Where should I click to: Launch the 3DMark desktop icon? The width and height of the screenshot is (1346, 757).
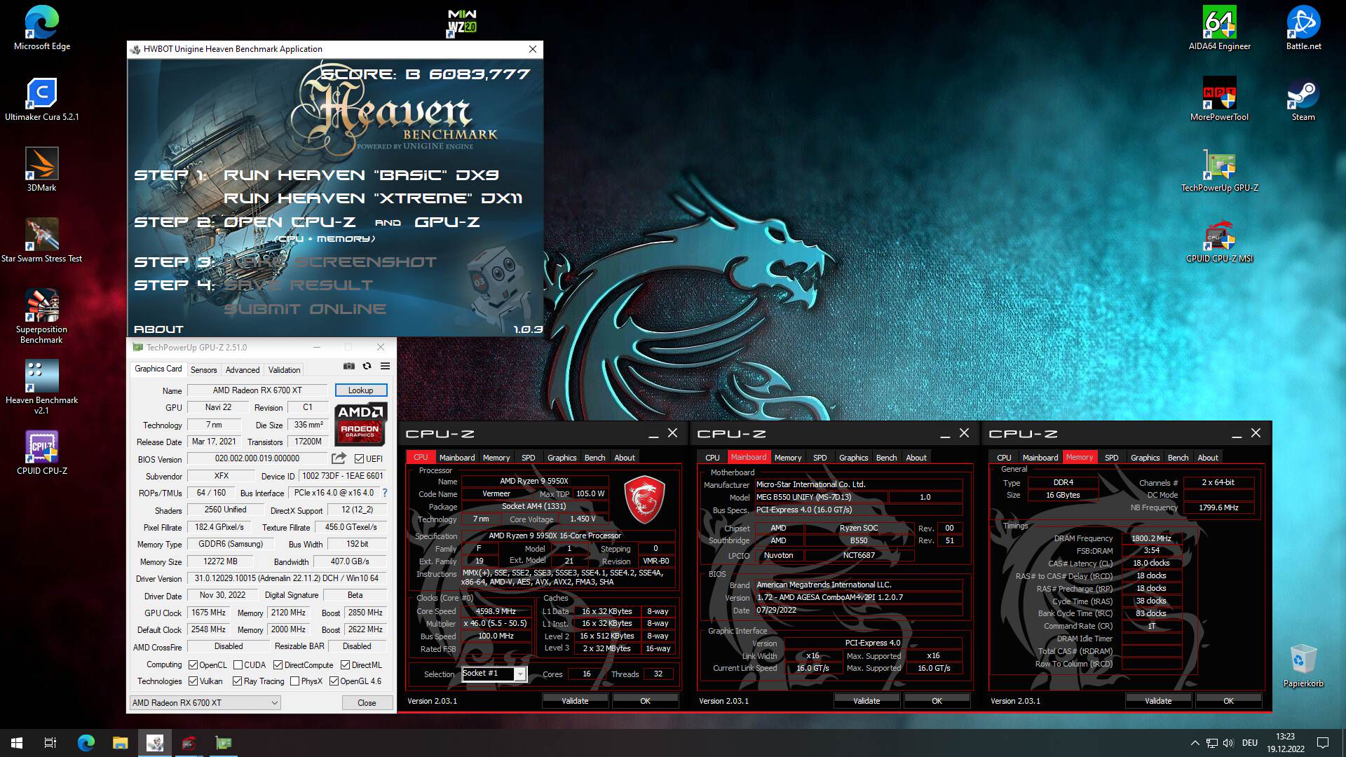[41, 170]
